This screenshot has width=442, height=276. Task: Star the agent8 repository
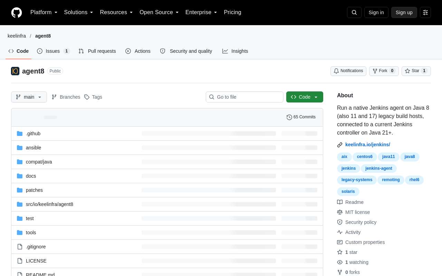click(416, 71)
